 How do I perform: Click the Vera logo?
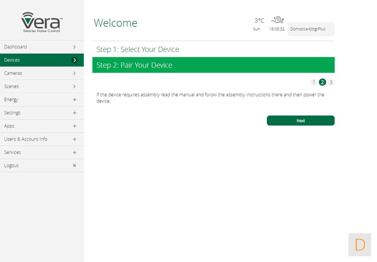point(42,22)
